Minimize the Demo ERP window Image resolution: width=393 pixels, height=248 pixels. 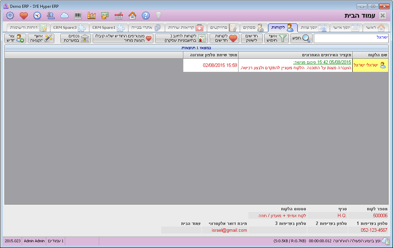click(362, 6)
